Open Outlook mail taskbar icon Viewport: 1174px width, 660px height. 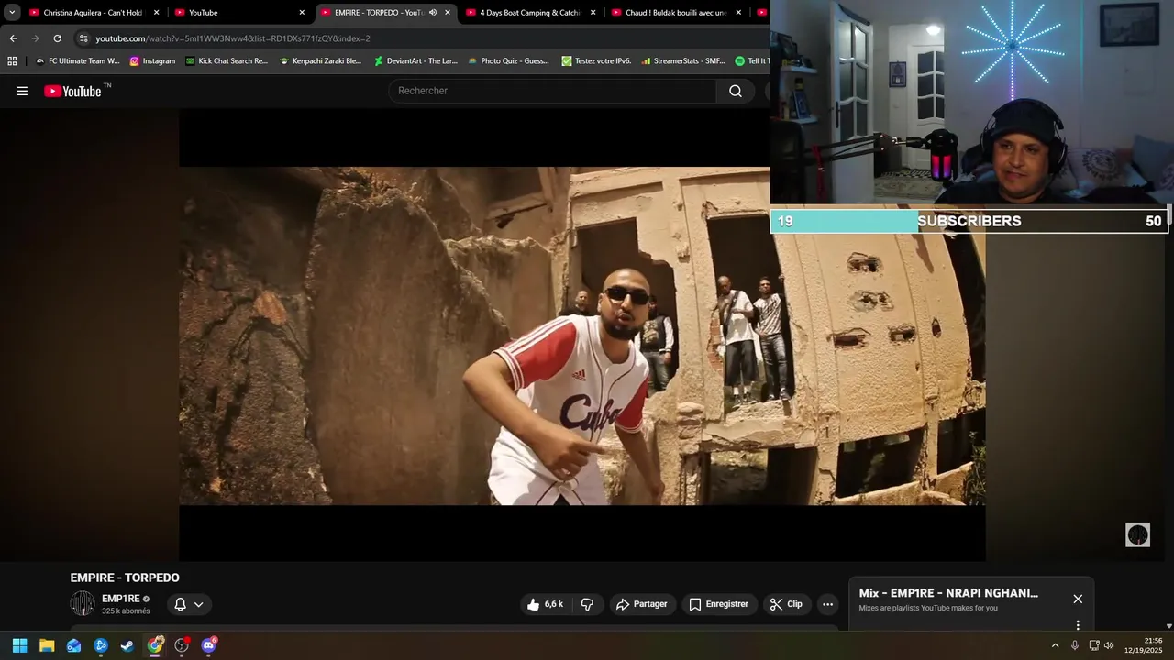coord(73,645)
